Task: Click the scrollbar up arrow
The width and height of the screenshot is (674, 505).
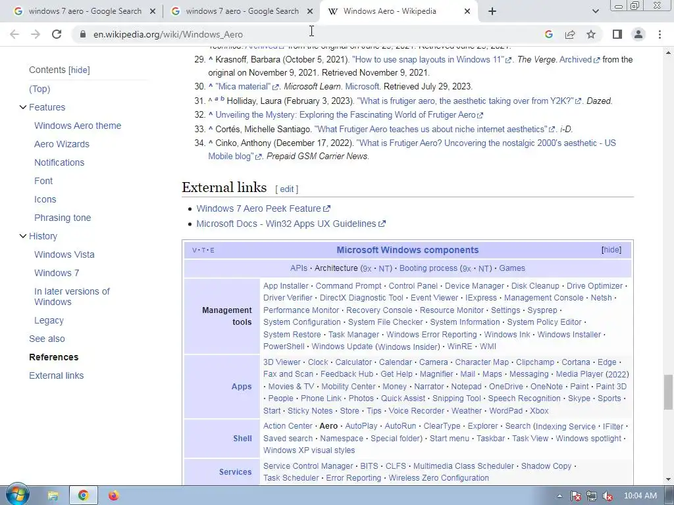Action: [x=668, y=53]
